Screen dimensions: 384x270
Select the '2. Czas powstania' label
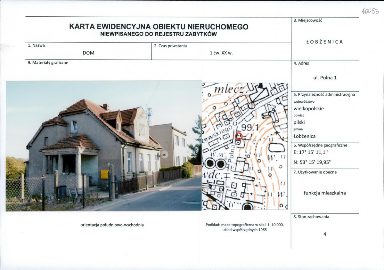pyautogui.click(x=170, y=46)
